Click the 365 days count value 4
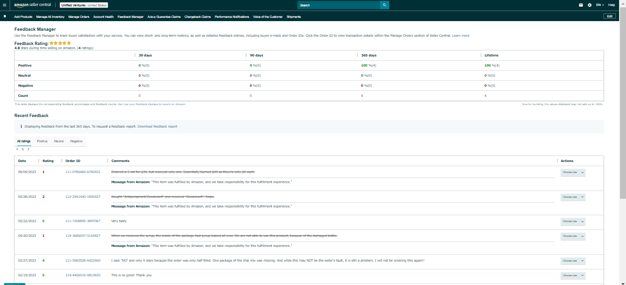Viewport: 626px width, 285px height. pos(362,95)
